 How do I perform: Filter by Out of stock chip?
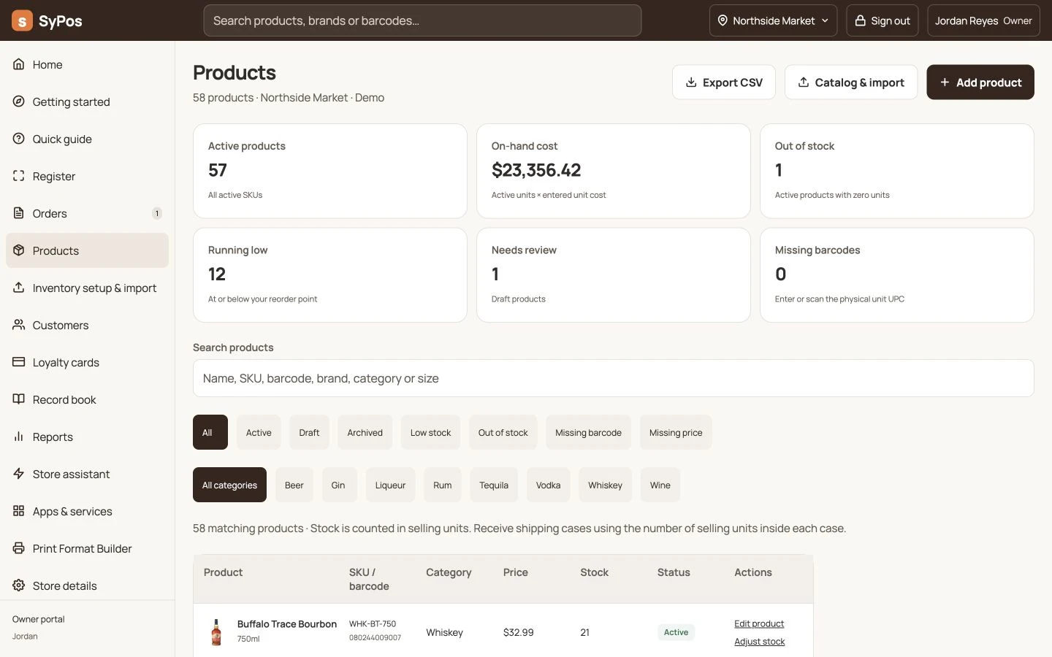(503, 432)
